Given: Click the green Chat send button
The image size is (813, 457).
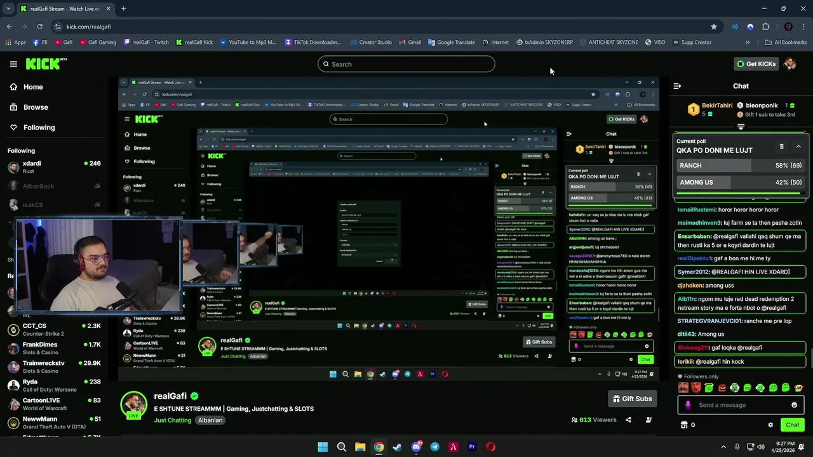Looking at the screenshot, I should pyautogui.click(x=793, y=425).
